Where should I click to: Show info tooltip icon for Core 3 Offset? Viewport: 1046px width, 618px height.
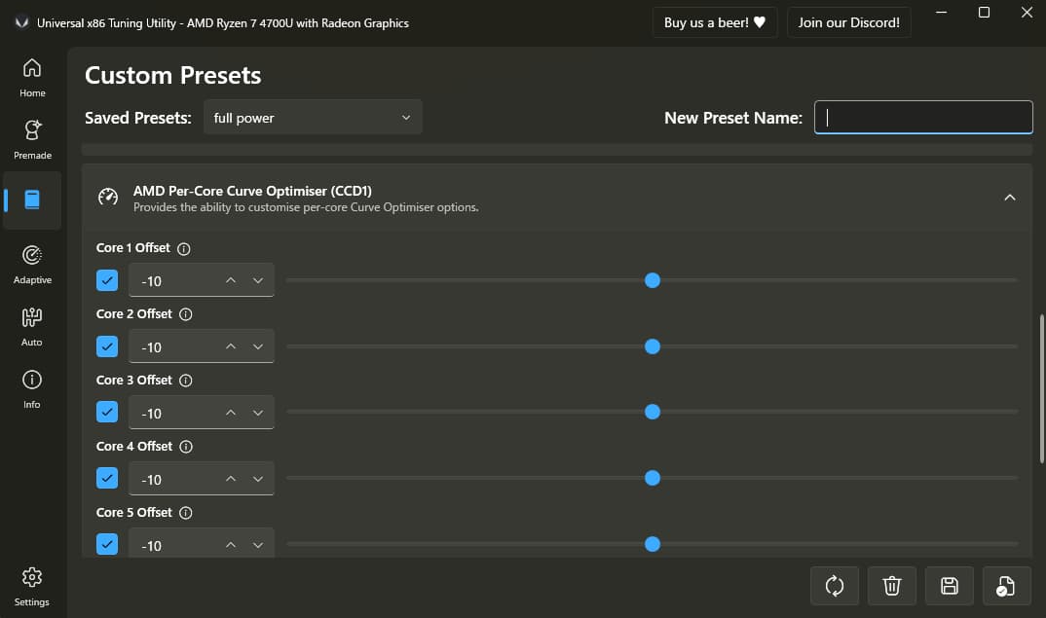pos(185,381)
